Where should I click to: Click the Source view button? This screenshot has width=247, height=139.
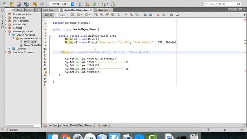tap(48, 15)
